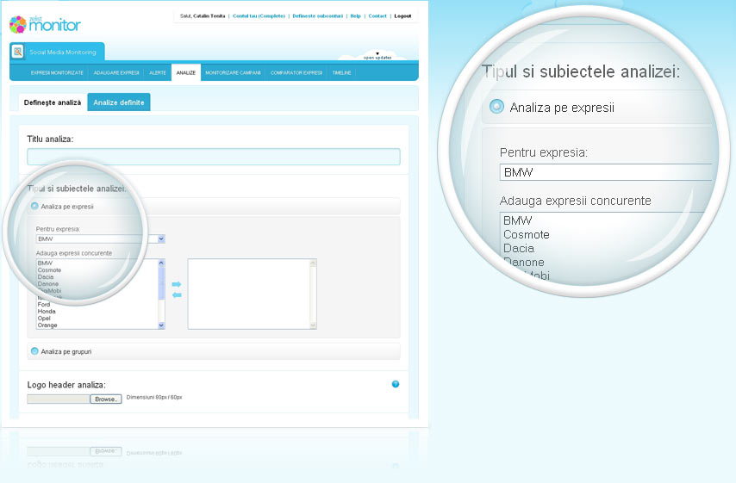Image resolution: width=736 pixels, height=483 pixels.
Task: Open the Expresii Monitorizate menu item
Action: [57, 72]
